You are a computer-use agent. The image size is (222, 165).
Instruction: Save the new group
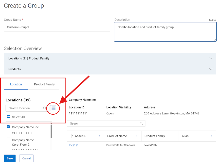pyautogui.click(x=9, y=158)
